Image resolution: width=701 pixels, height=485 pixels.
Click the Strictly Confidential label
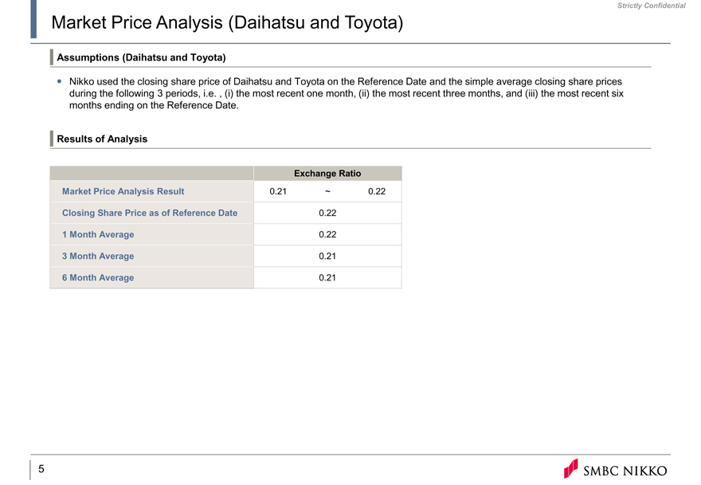pyautogui.click(x=651, y=6)
